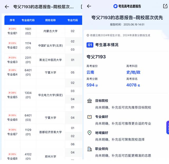Viewport: 169px width, 164px height.
Task: Tap the 专业组3 row label
Action: tap(12, 62)
